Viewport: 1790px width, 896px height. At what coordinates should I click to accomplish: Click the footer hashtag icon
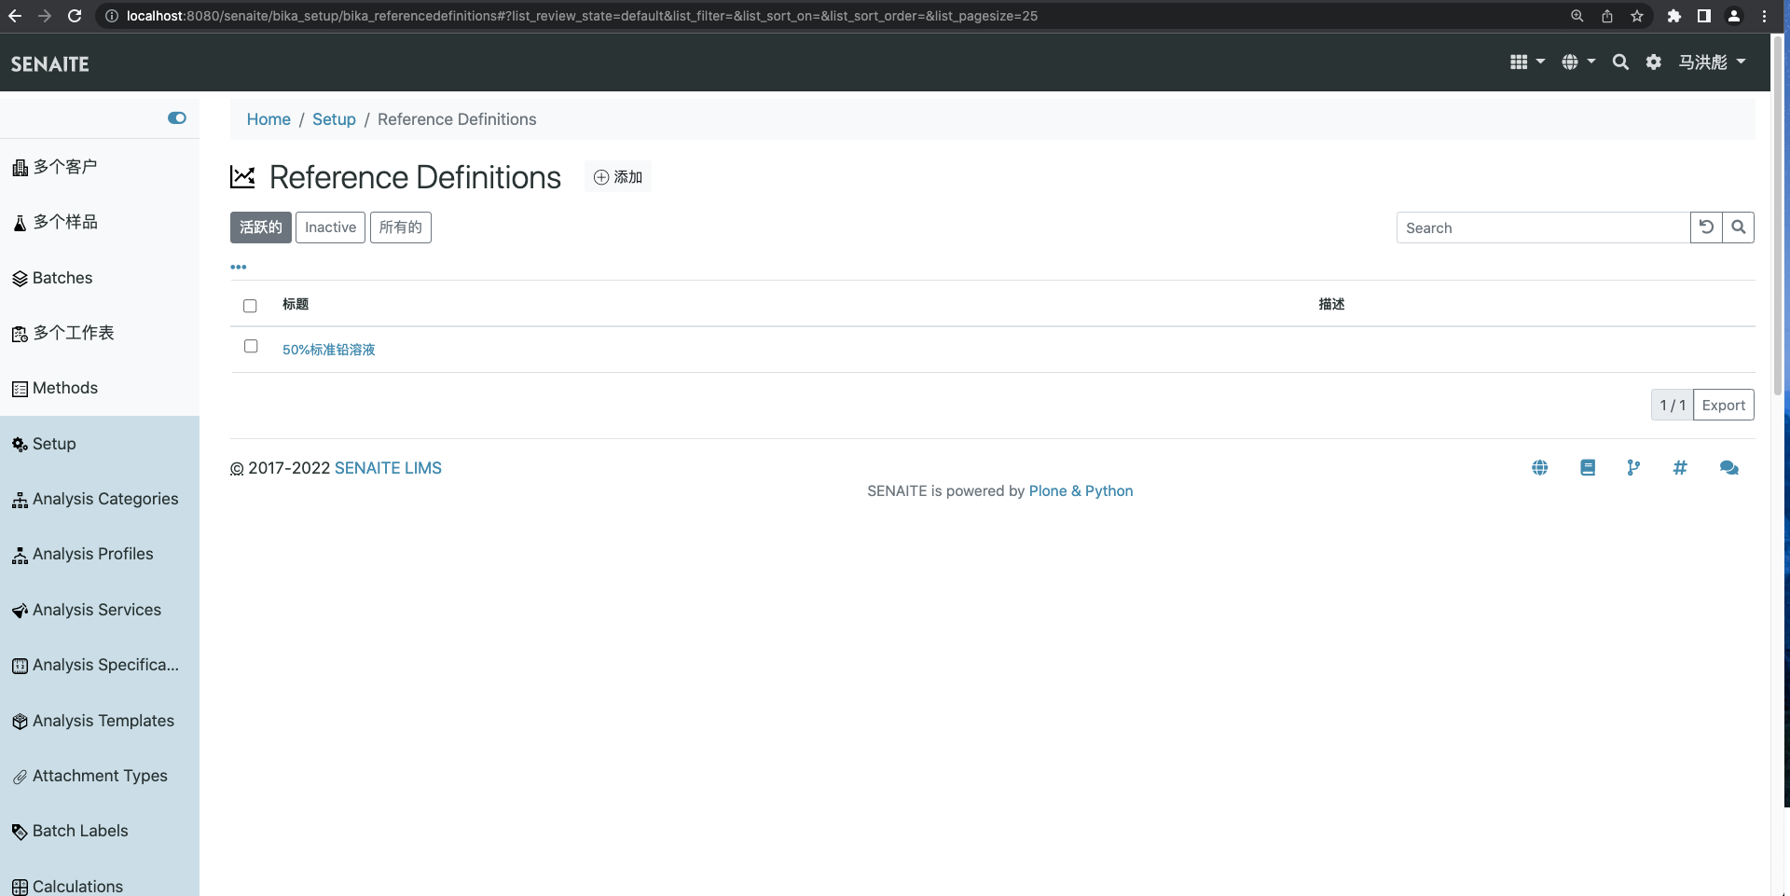click(1680, 468)
